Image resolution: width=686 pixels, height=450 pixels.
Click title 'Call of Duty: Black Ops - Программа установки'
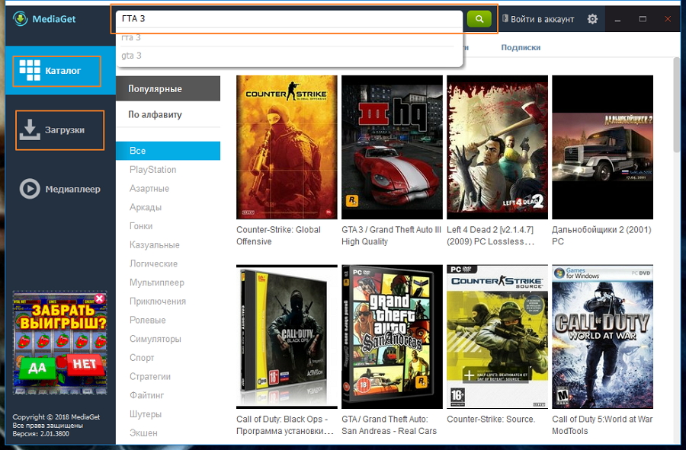(x=285, y=425)
